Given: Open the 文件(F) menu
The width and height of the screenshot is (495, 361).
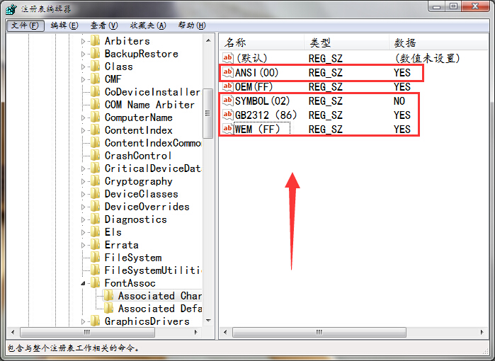Looking at the screenshot, I should click(25, 25).
